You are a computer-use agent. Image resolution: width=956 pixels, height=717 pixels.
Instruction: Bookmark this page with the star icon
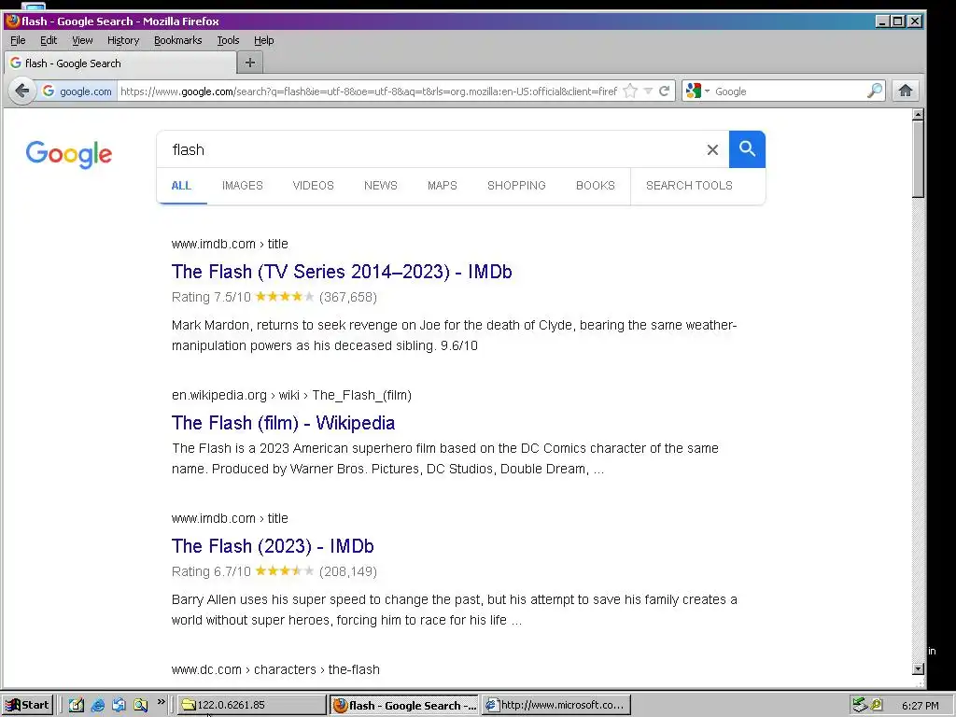(630, 91)
